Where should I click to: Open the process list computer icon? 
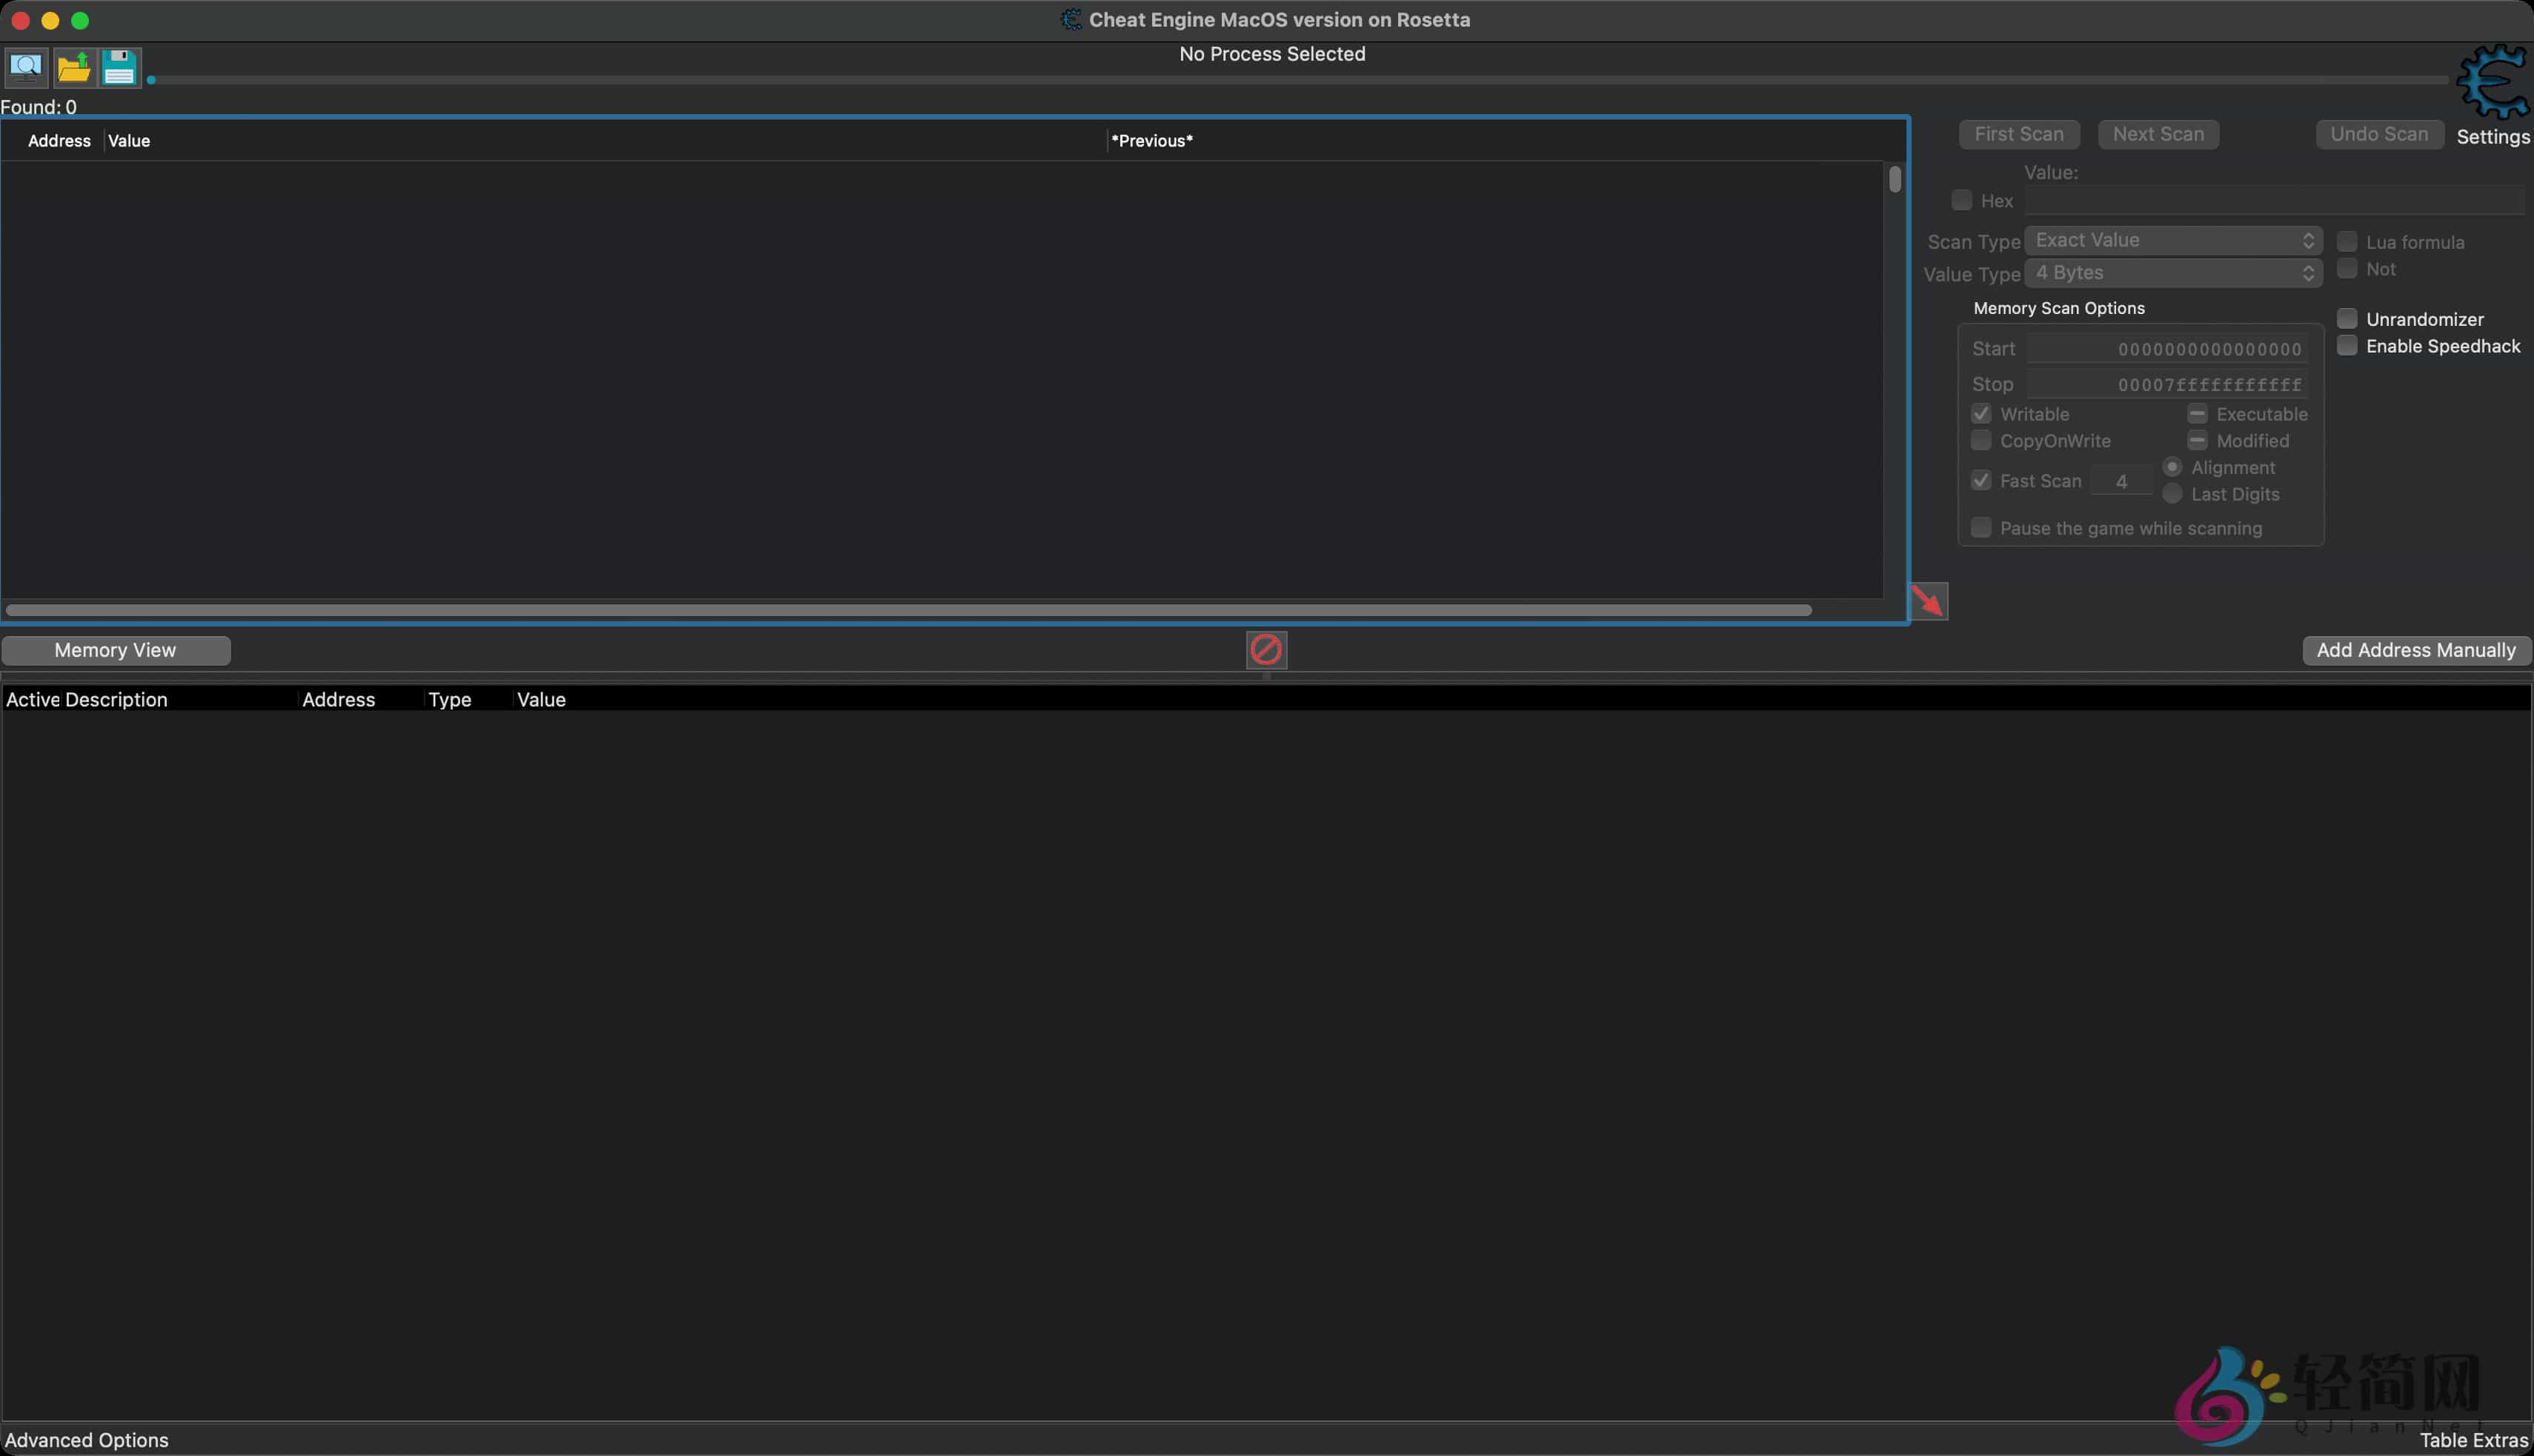click(25, 67)
